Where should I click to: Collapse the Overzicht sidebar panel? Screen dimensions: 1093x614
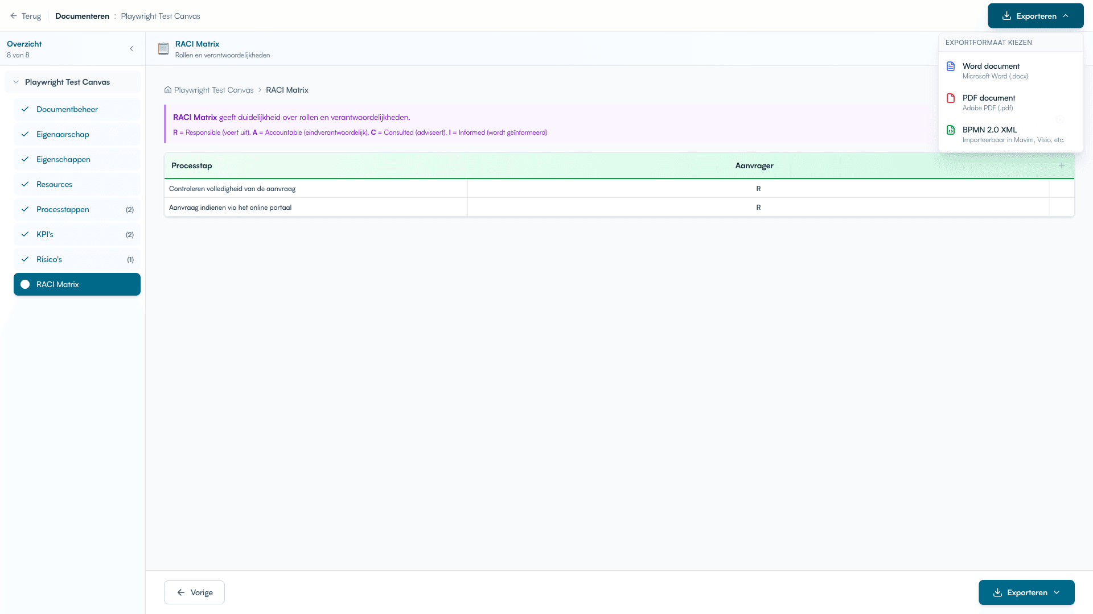[132, 49]
